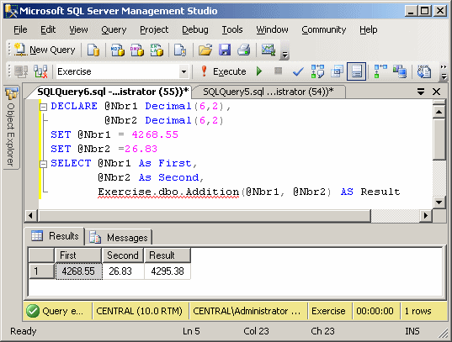Screen dimensions: 452x342
Task: Open the Debug menu
Action: coord(195,29)
